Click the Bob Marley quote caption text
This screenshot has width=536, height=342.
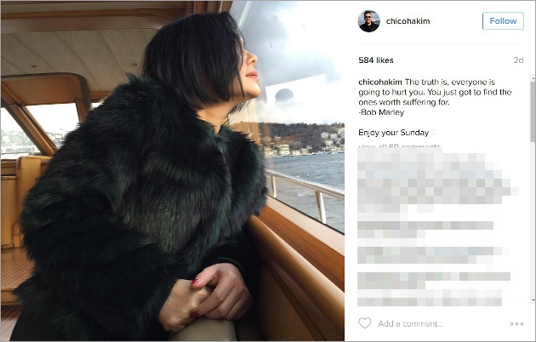[x=435, y=97]
